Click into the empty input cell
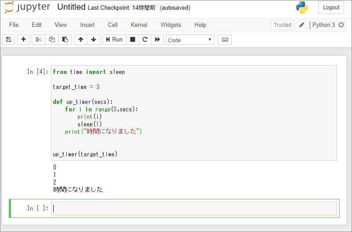352x232 pixels. 194,208
